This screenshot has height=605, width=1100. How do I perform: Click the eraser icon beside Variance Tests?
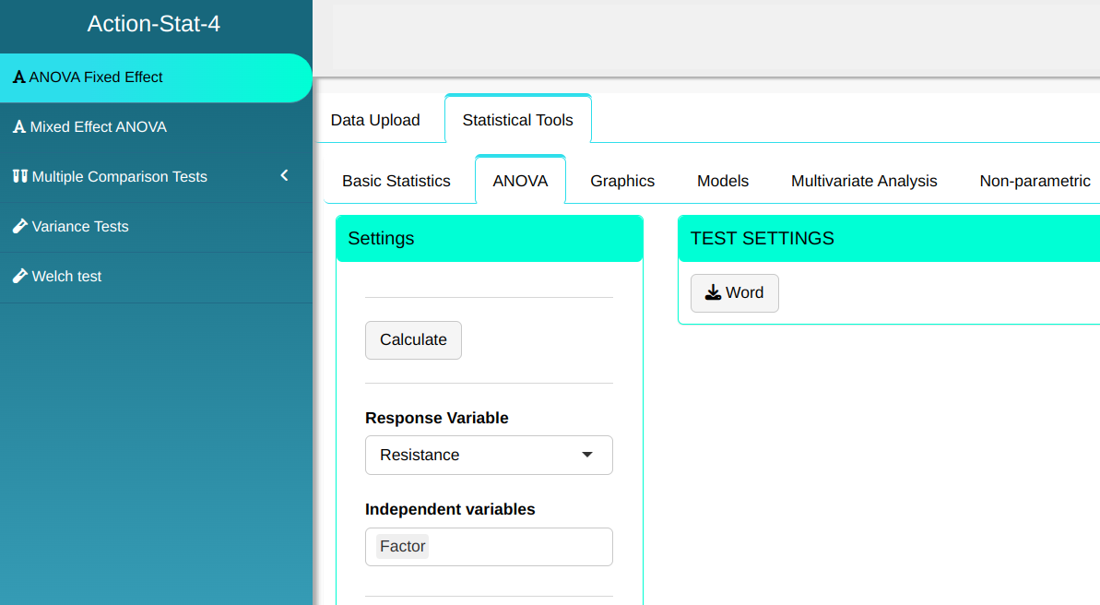tap(19, 226)
